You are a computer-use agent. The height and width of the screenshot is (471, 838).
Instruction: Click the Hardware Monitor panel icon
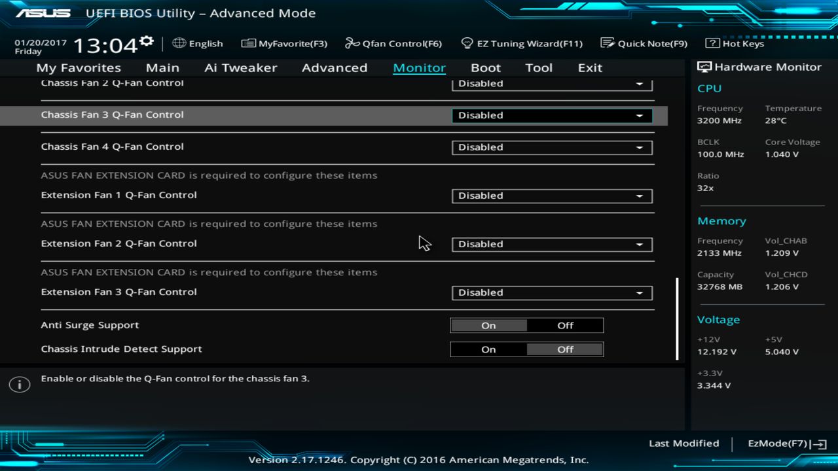click(703, 66)
